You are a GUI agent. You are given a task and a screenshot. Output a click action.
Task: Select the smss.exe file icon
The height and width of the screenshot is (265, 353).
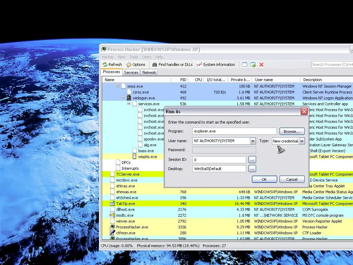click(x=123, y=86)
